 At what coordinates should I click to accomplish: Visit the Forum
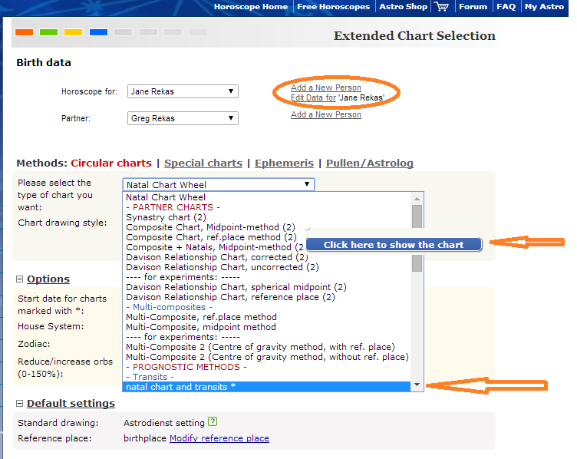[473, 7]
